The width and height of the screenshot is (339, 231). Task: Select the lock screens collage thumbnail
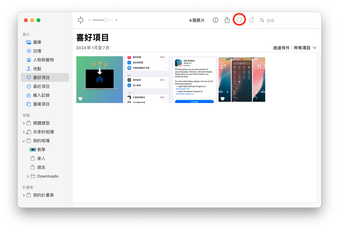(x=242, y=79)
